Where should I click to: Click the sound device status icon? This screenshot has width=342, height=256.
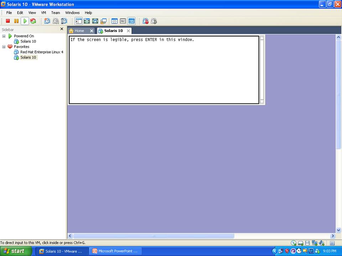pos(321,243)
